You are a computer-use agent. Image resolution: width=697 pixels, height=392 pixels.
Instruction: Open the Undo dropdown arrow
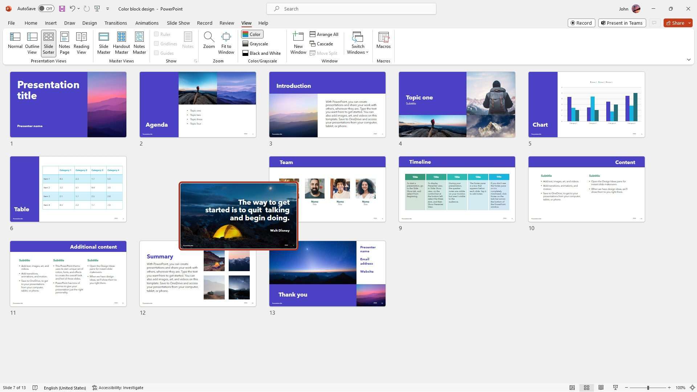[78, 8]
